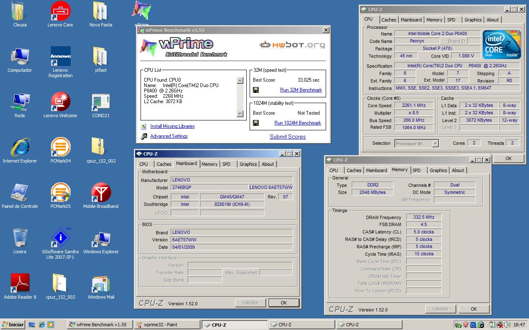The width and height of the screenshot is (529, 330).
Task: Open the Cleusa folder desktop icon
Action: click(x=19, y=12)
